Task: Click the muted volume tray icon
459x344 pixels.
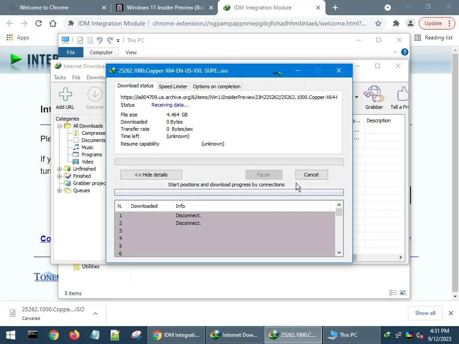Action: [x=420, y=335]
